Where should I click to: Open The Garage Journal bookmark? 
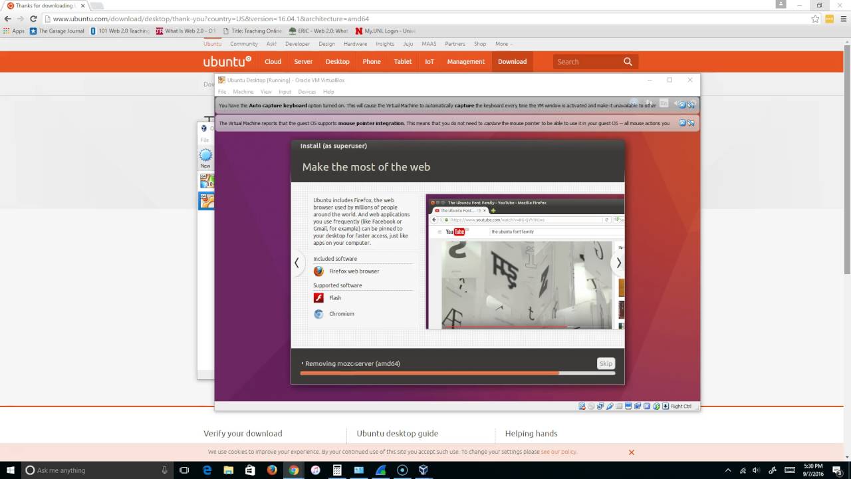click(x=57, y=31)
